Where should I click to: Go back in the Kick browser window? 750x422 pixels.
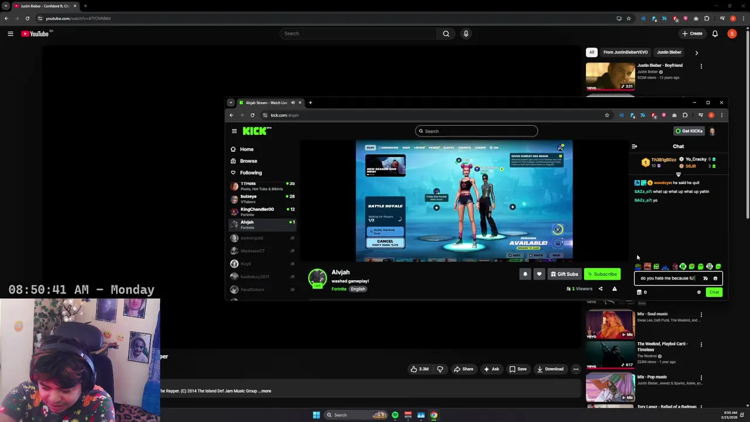pos(231,115)
